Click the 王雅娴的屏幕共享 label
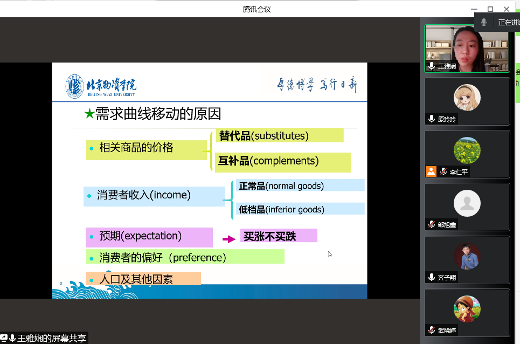 click(52, 339)
